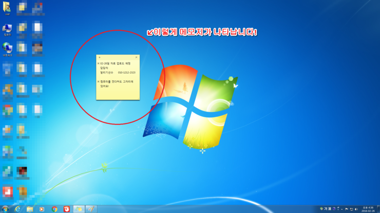Click the network status tray icon
Viewport: 380px width, 213px height.
[x=352, y=209]
